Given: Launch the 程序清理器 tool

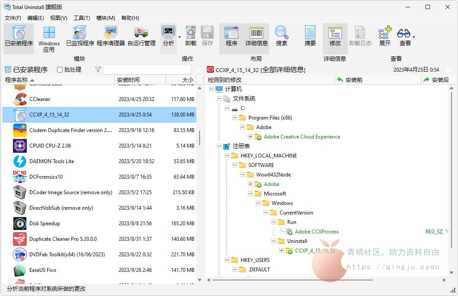Looking at the screenshot, I should (111, 36).
